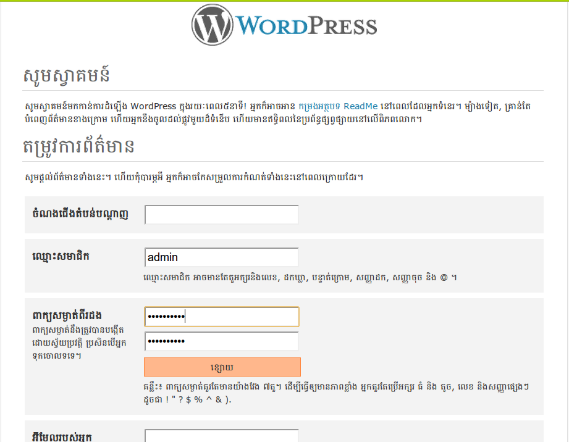Click the instruction sentence above the form
This screenshot has width=569, height=442.
[x=192, y=178]
